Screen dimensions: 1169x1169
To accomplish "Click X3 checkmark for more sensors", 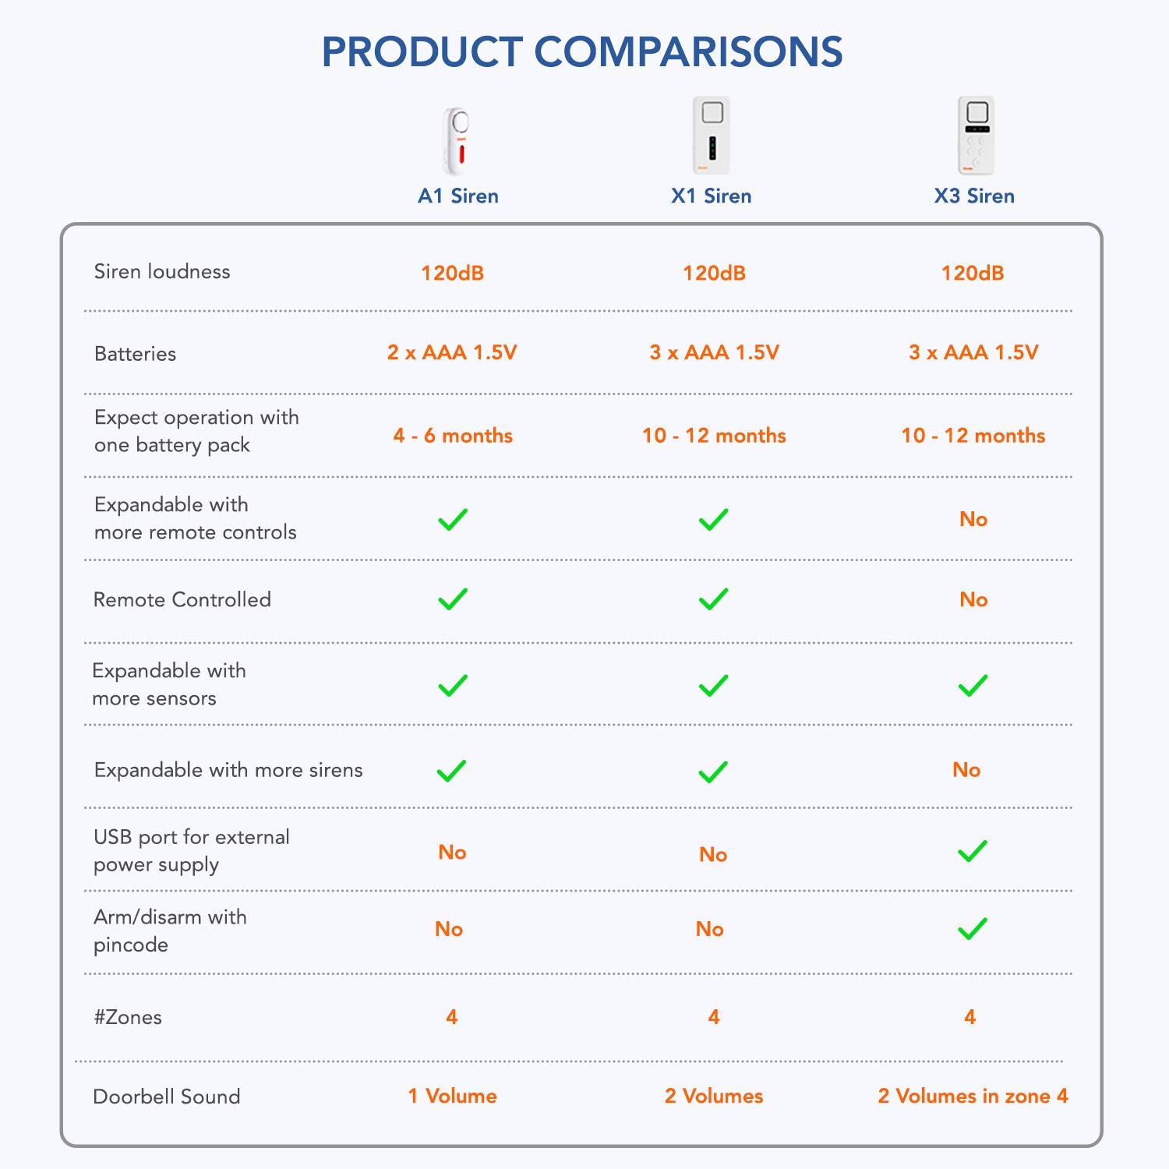I will [973, 686].
